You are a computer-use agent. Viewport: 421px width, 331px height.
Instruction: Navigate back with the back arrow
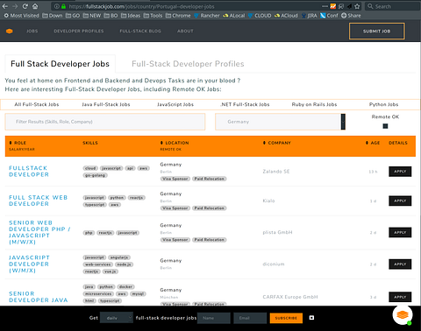click(x=5, y=6)
